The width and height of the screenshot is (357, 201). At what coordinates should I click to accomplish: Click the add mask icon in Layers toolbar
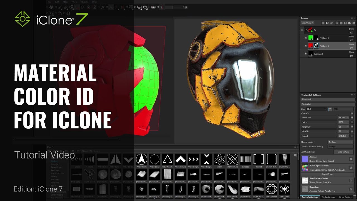coord(327,23)
